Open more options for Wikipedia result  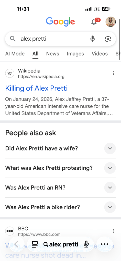pyautogui.click(x=114, y=73)
